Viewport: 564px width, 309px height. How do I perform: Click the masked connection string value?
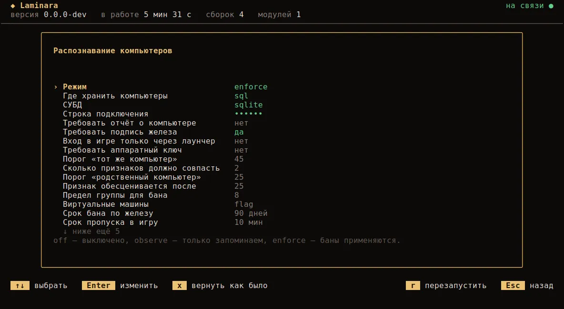[x=249, y=114]
